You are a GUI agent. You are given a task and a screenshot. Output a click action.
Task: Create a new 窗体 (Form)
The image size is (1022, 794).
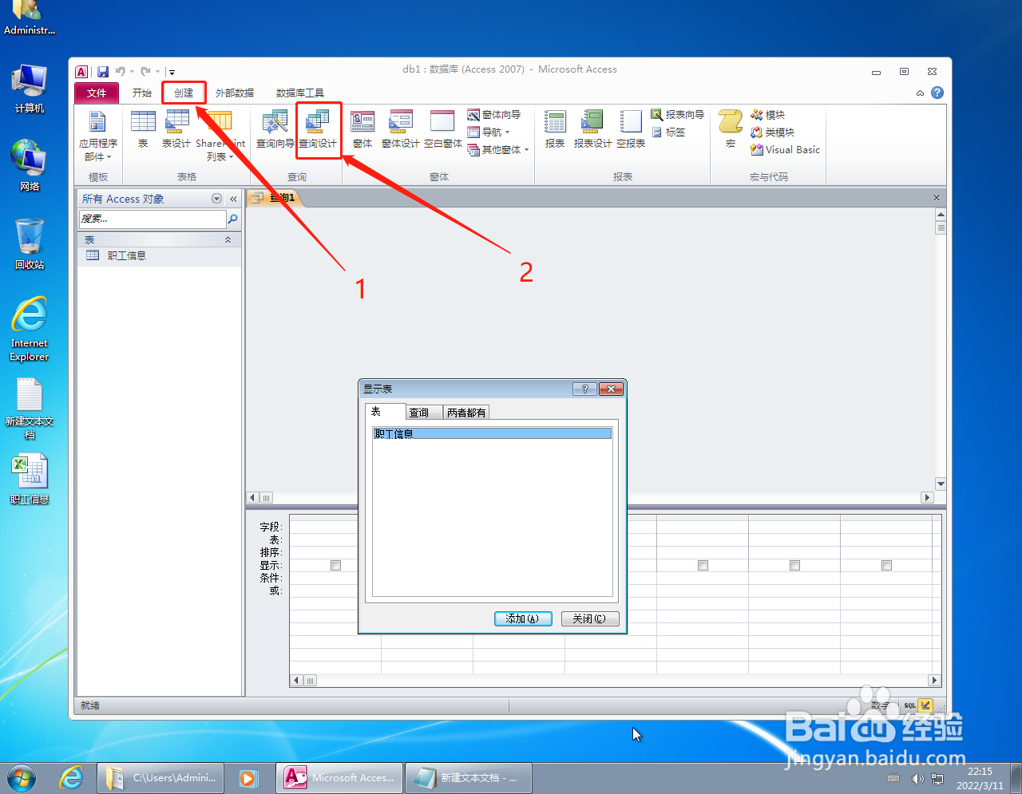(362, 129)
